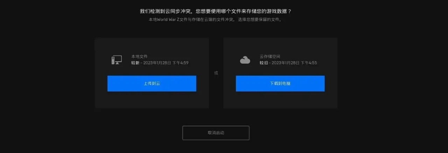
Task: Select the 云存储空间 label
Action: point(270,56)
